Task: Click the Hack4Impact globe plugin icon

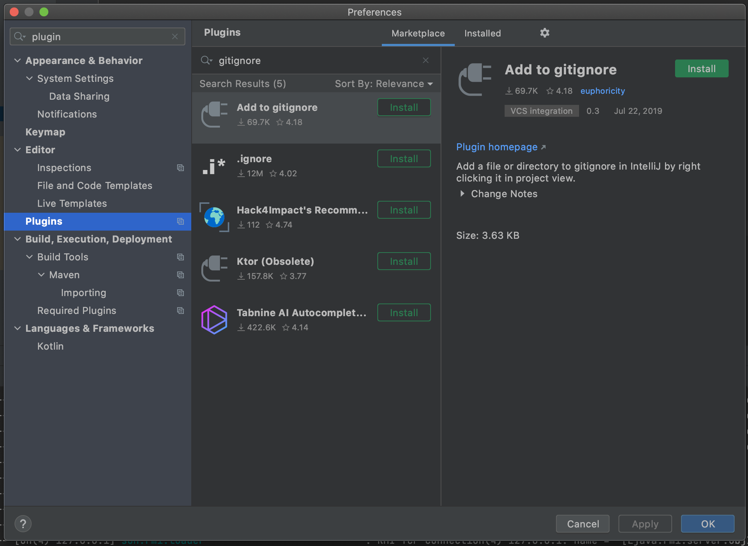Action: tap(214, 217)
